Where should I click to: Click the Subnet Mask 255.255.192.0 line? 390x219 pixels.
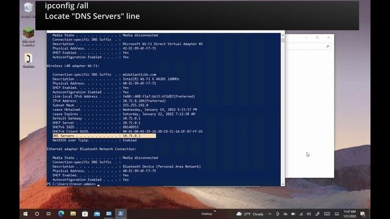pos(100,105)
